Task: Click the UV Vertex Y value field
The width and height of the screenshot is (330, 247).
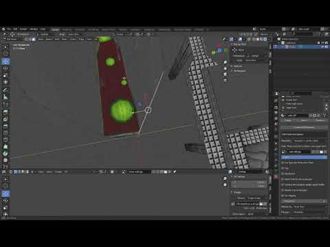Action: pyautogui.click(x=249, y=186)
